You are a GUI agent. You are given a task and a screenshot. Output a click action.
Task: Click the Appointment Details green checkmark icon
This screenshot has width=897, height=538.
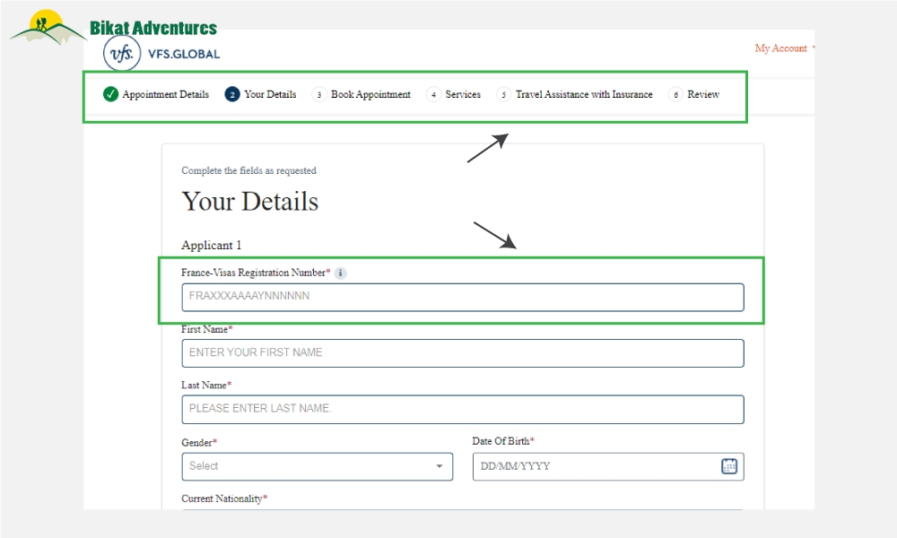point(110,94)
